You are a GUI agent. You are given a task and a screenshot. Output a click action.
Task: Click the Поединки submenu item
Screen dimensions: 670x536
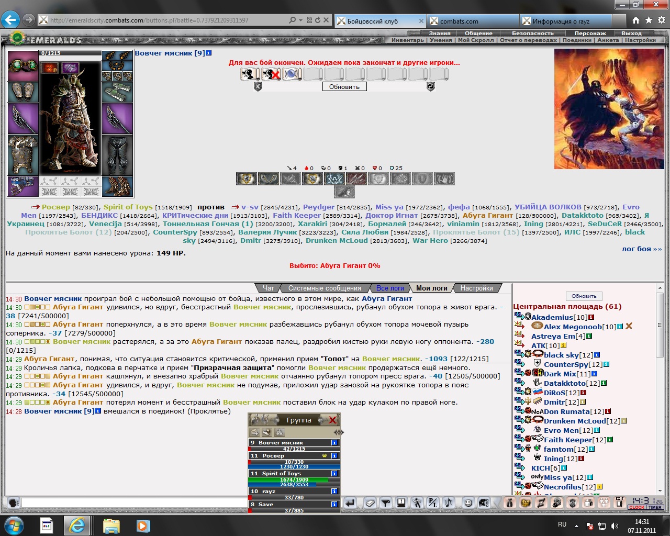pyautogui.click(x=577, y=40)
